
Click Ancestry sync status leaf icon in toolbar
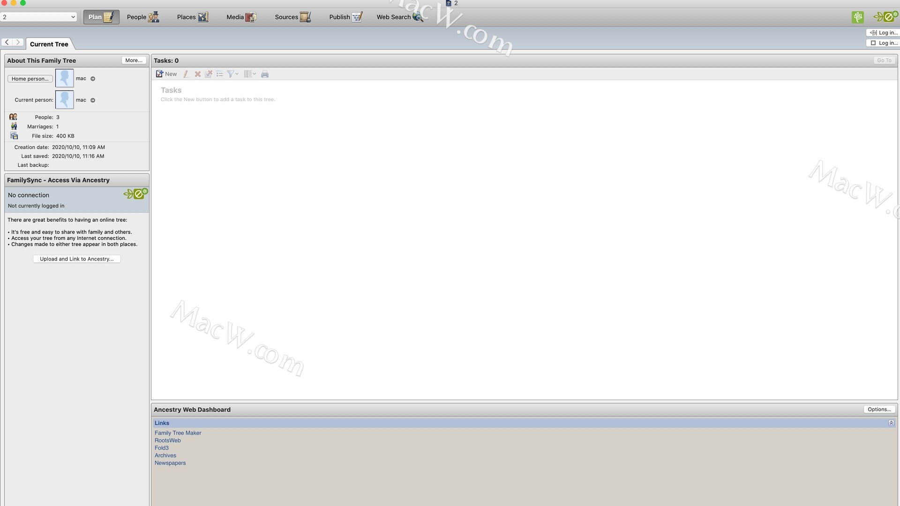click(885, 17)
